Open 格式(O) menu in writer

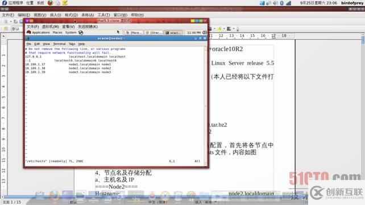[x=71, y=15]
